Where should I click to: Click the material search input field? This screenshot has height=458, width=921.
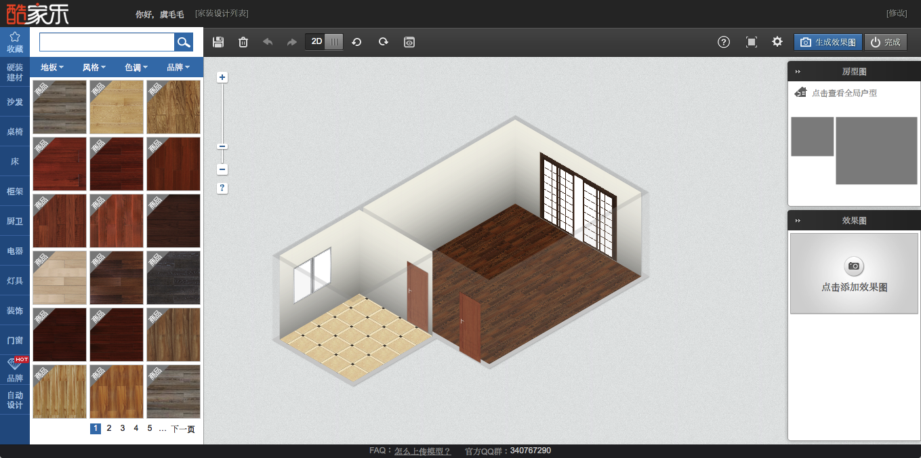click(x=106, y=42)
